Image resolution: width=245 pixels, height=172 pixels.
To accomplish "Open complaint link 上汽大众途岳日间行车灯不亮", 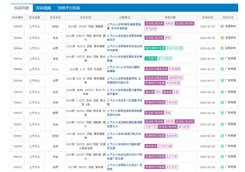I will click(125, 156).
